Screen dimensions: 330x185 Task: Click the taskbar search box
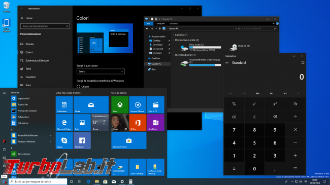38,181
